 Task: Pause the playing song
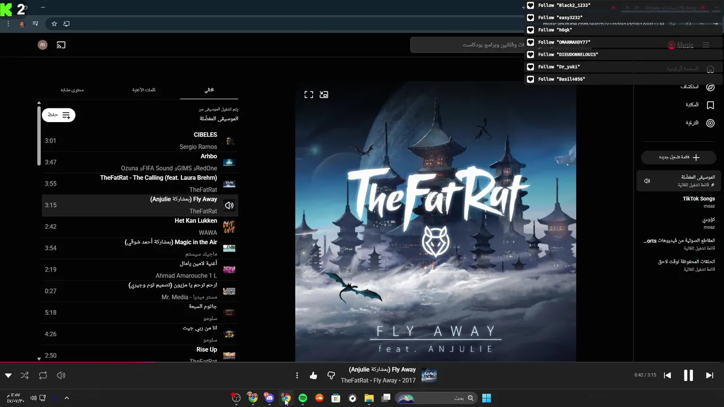(688, 375)
